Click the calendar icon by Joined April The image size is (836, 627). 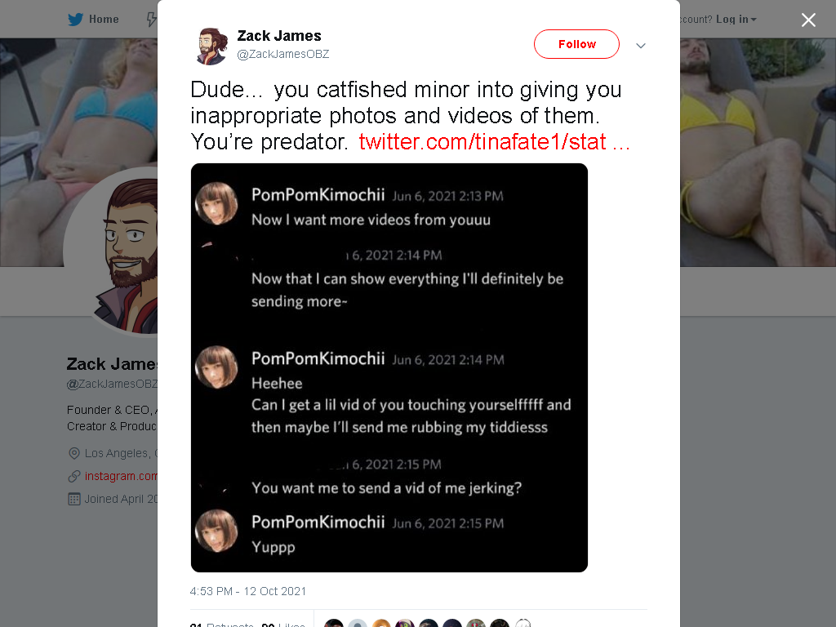74,499
